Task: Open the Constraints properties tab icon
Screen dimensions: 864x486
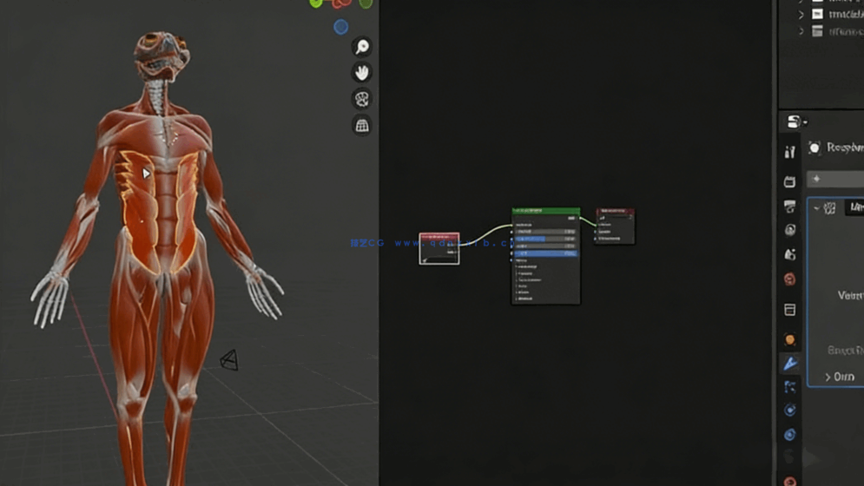Action: point(789,435)
